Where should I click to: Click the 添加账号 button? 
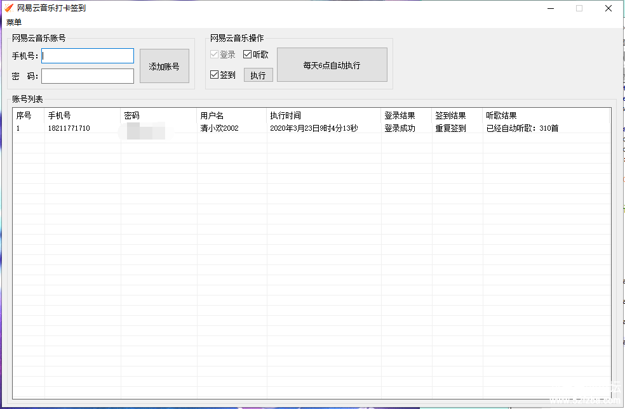[x=165, y=66]
